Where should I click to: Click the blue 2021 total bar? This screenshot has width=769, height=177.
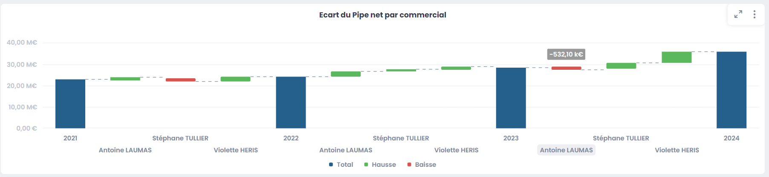point(70,104)
